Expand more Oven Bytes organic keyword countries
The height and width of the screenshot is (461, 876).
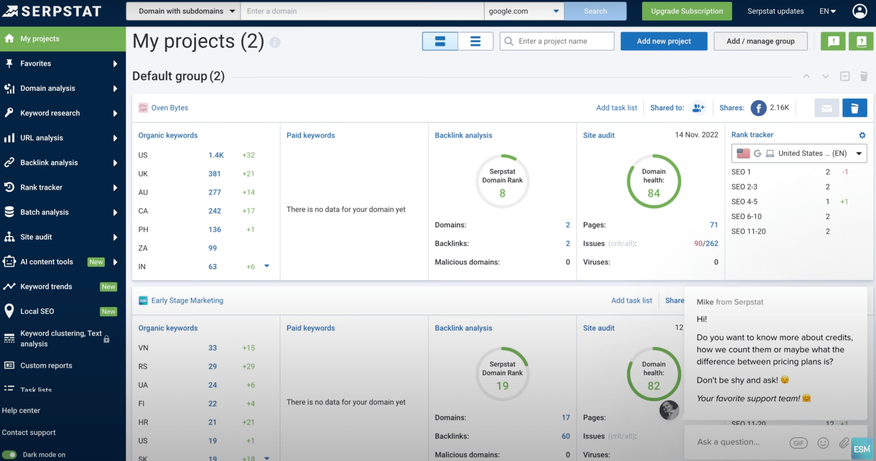(267, 266)
